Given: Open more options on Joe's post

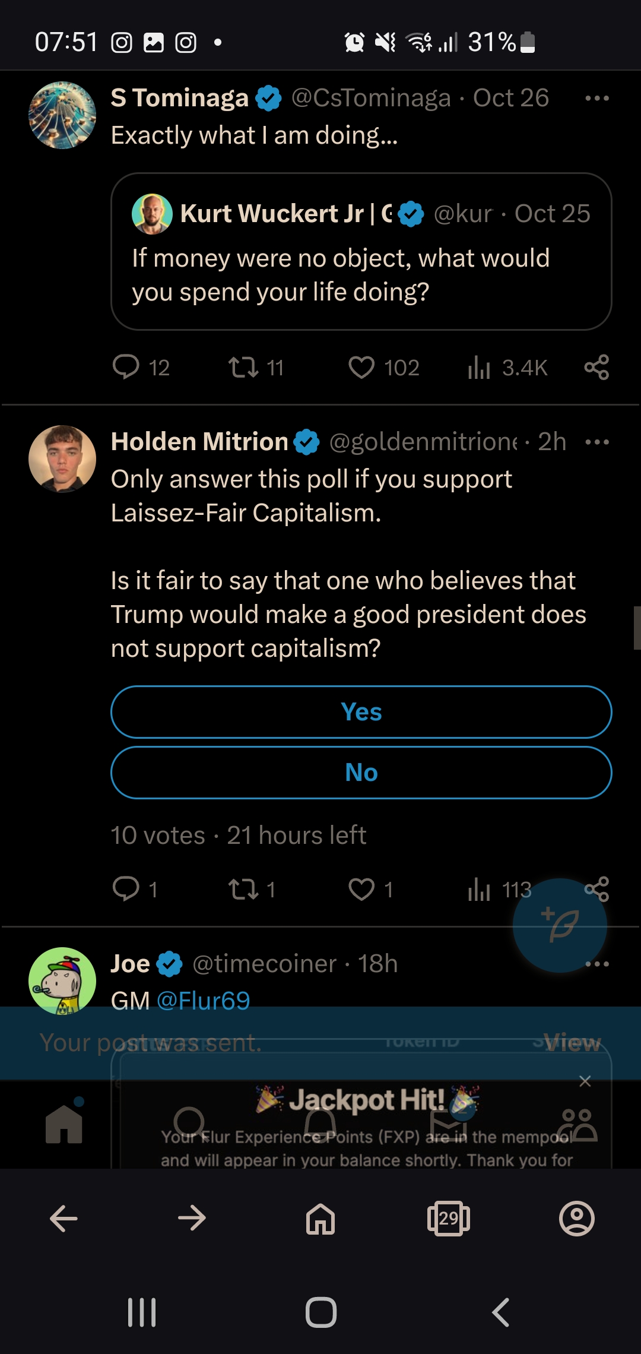Looking at the screenshot, I should (597, 964).
